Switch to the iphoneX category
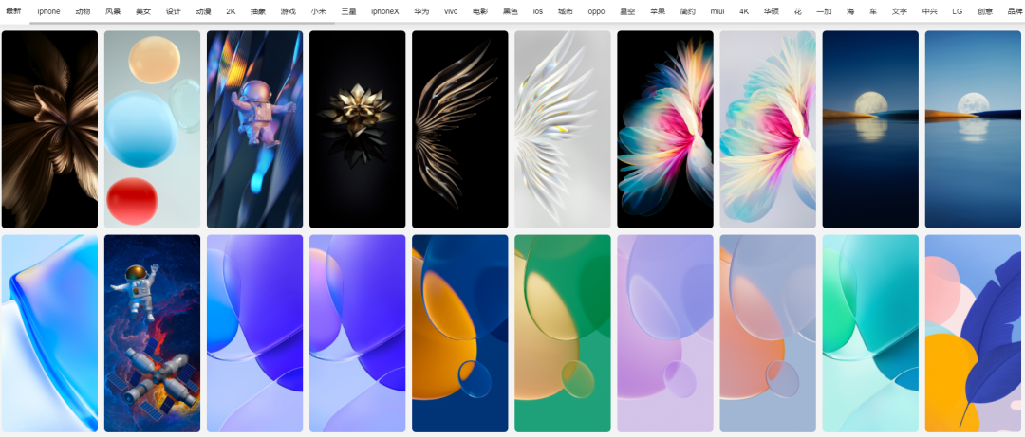1025x437 pixels. [384, 11]
